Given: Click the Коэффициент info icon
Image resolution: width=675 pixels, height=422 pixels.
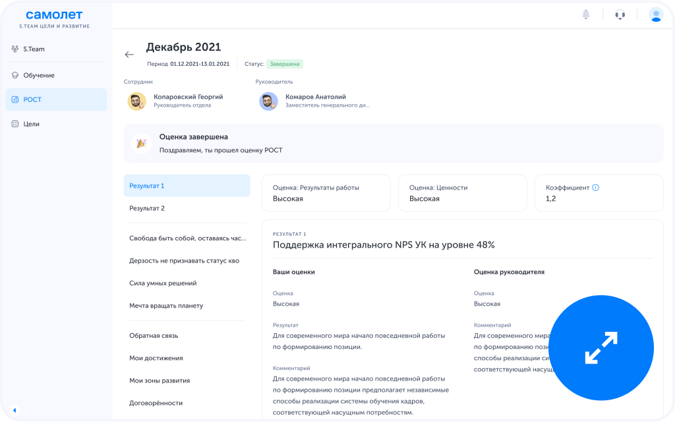Looking at the screenshot, I should pos(596,188).
